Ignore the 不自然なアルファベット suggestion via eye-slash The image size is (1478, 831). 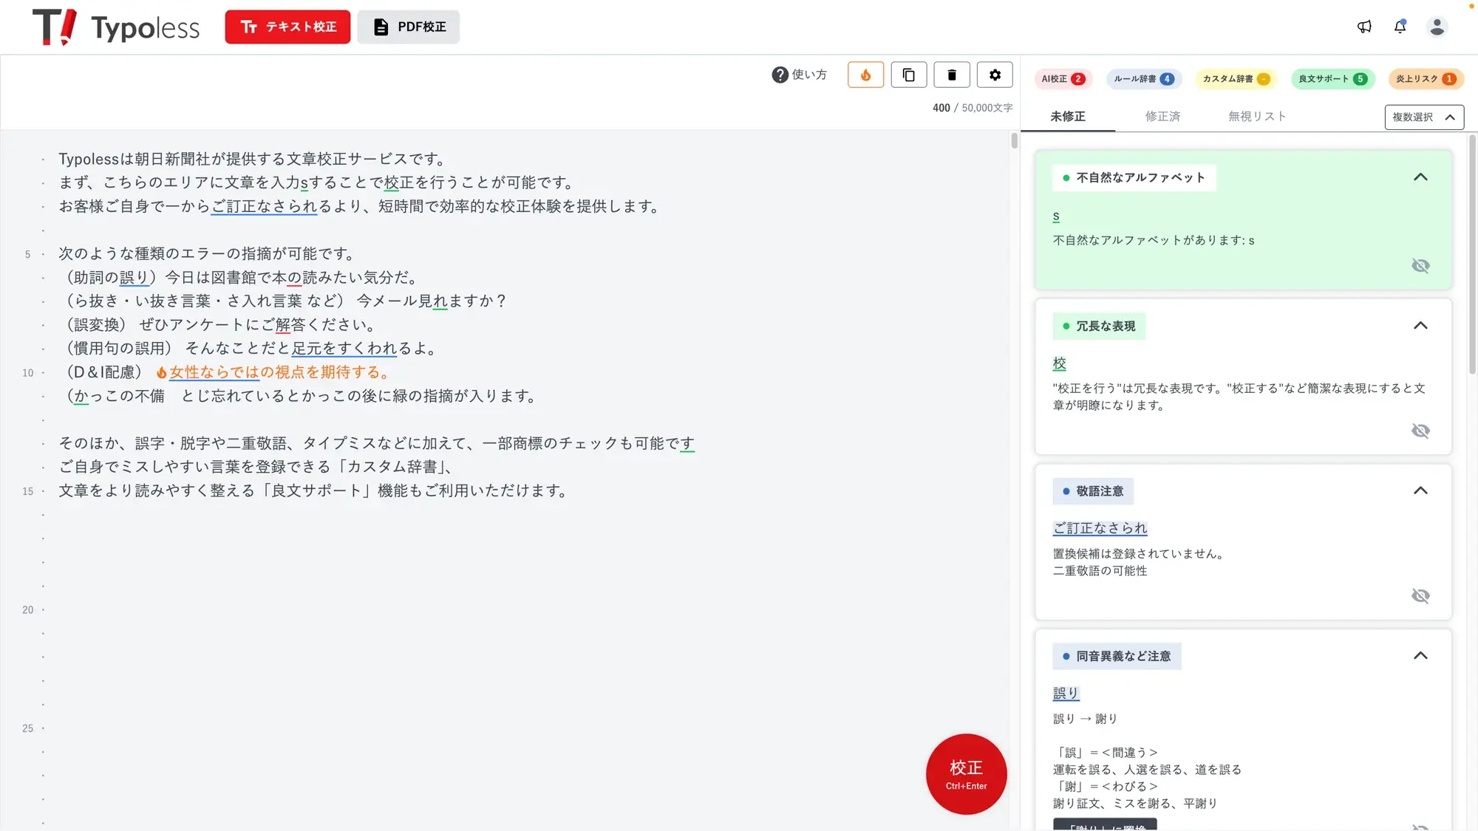1420,266
